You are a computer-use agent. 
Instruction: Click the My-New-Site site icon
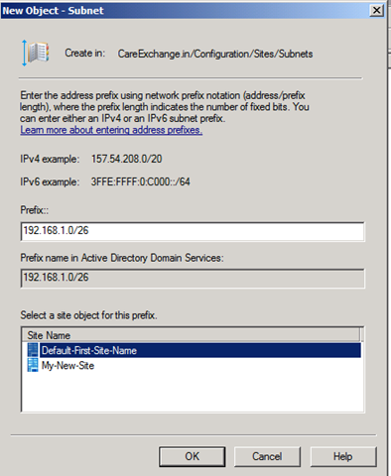click(x=33, y=365)
